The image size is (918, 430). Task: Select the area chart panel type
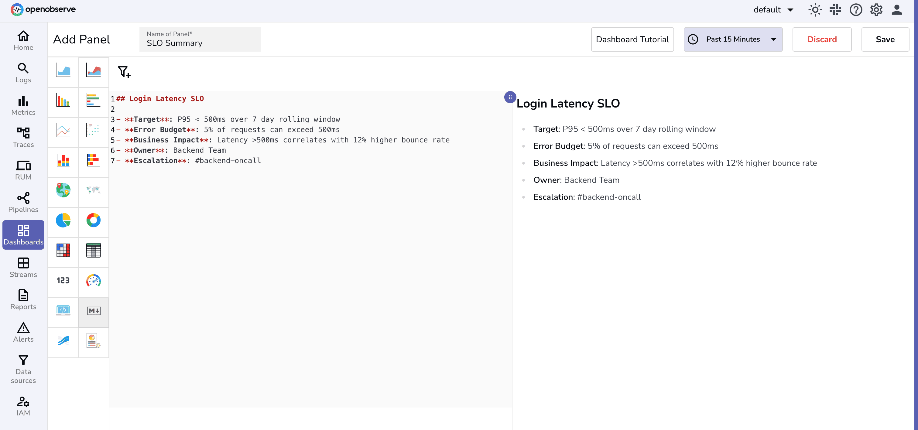pyautogui.click(x=63, y=71)
